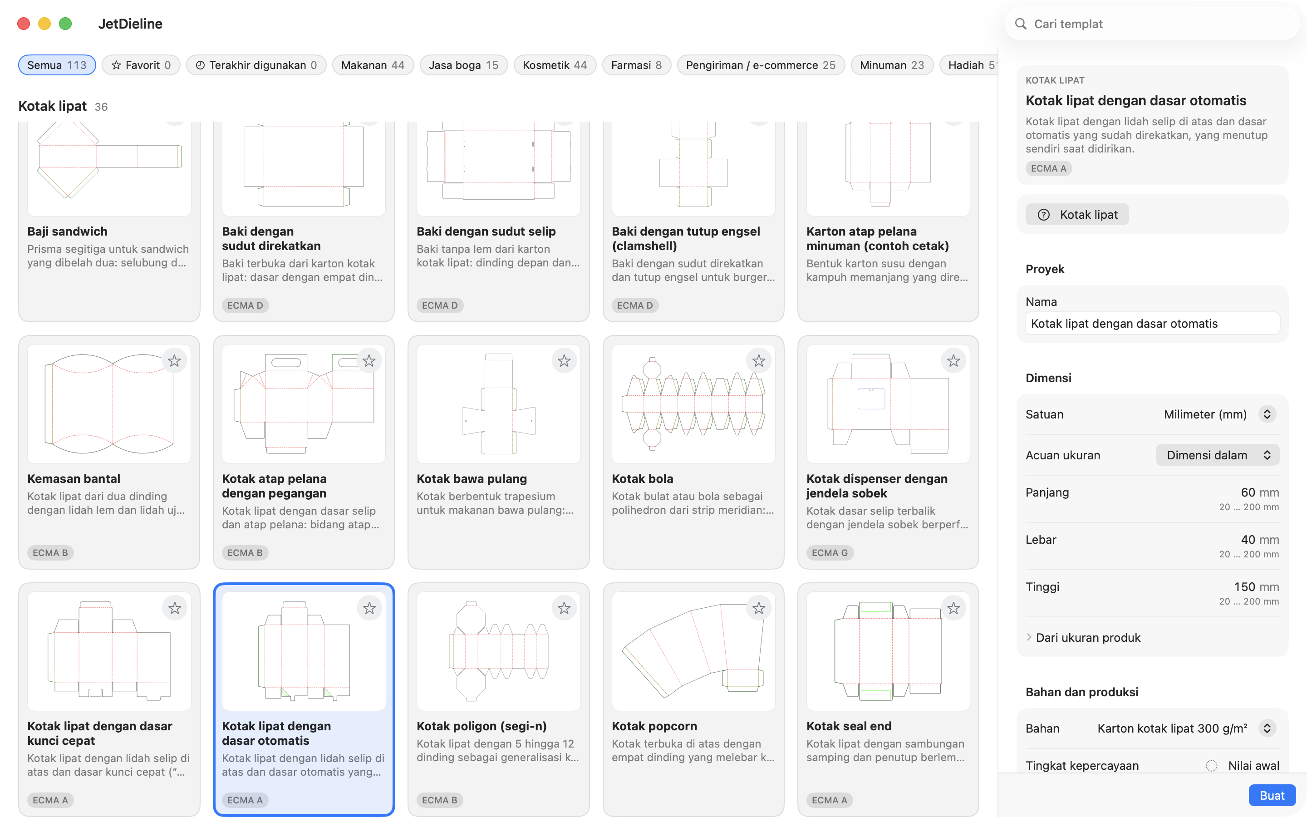The height and width of the screenshot is (817, 1307).
Task: Select the Semua 113 category
Action: pyautogui.click(x=57, y=65)
